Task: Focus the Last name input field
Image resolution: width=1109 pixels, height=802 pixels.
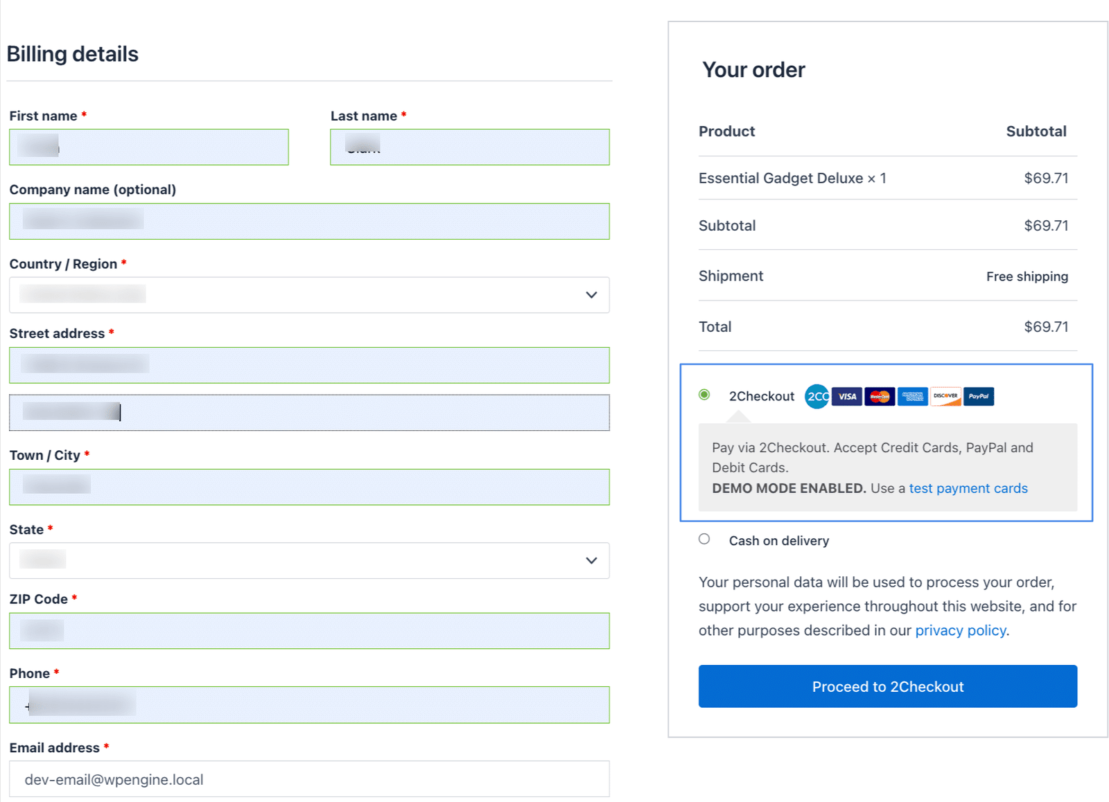Action: click(470, 147)
